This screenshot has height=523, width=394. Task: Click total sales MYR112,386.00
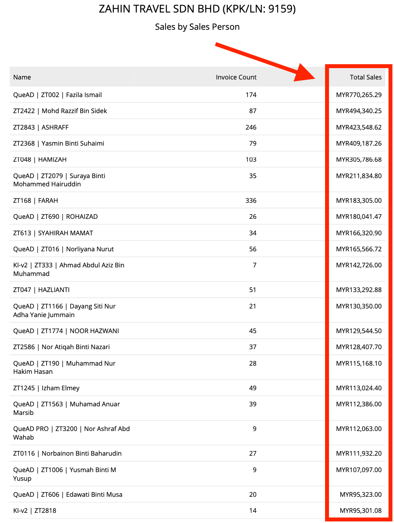359,404
